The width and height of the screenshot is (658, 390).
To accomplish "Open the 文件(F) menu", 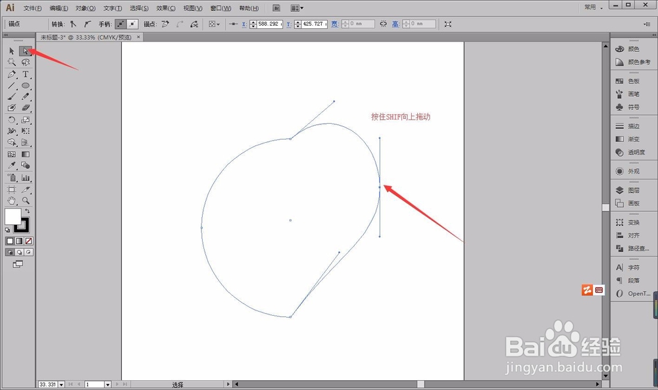I will 32,8.
